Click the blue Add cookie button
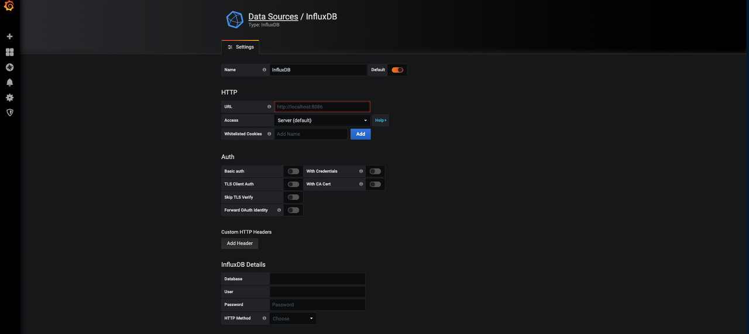749x334 pixels. 360,134
